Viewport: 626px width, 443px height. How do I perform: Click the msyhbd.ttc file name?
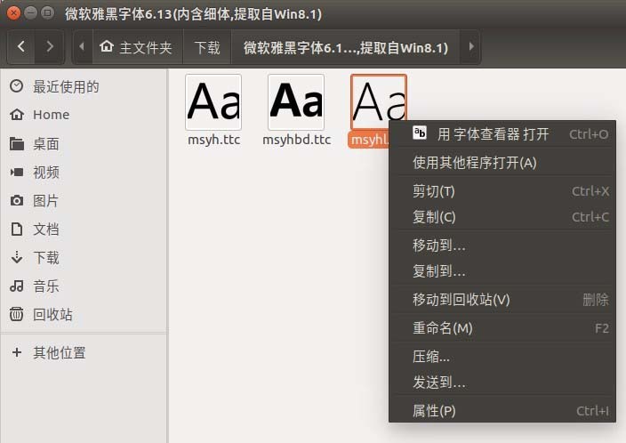point(297,140)
